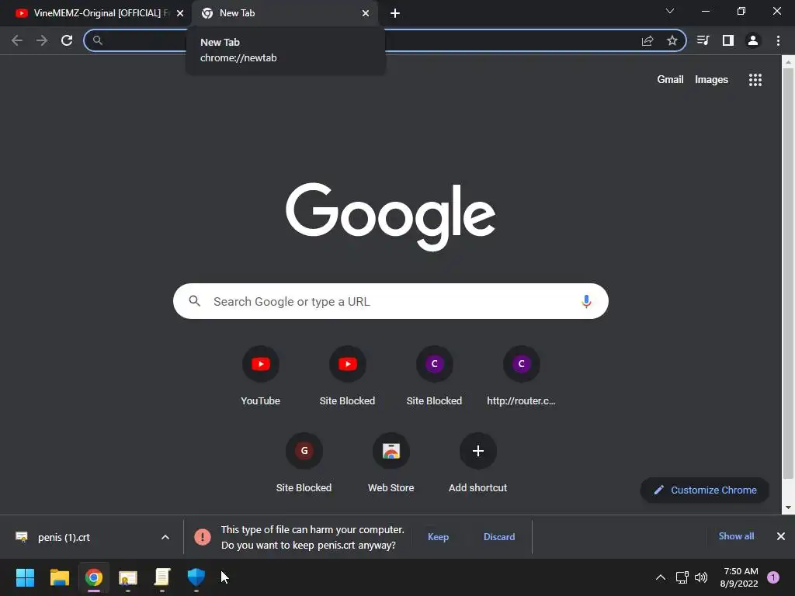
Task: Open the notification badge in the taskbar
Action: click(773, 577)
